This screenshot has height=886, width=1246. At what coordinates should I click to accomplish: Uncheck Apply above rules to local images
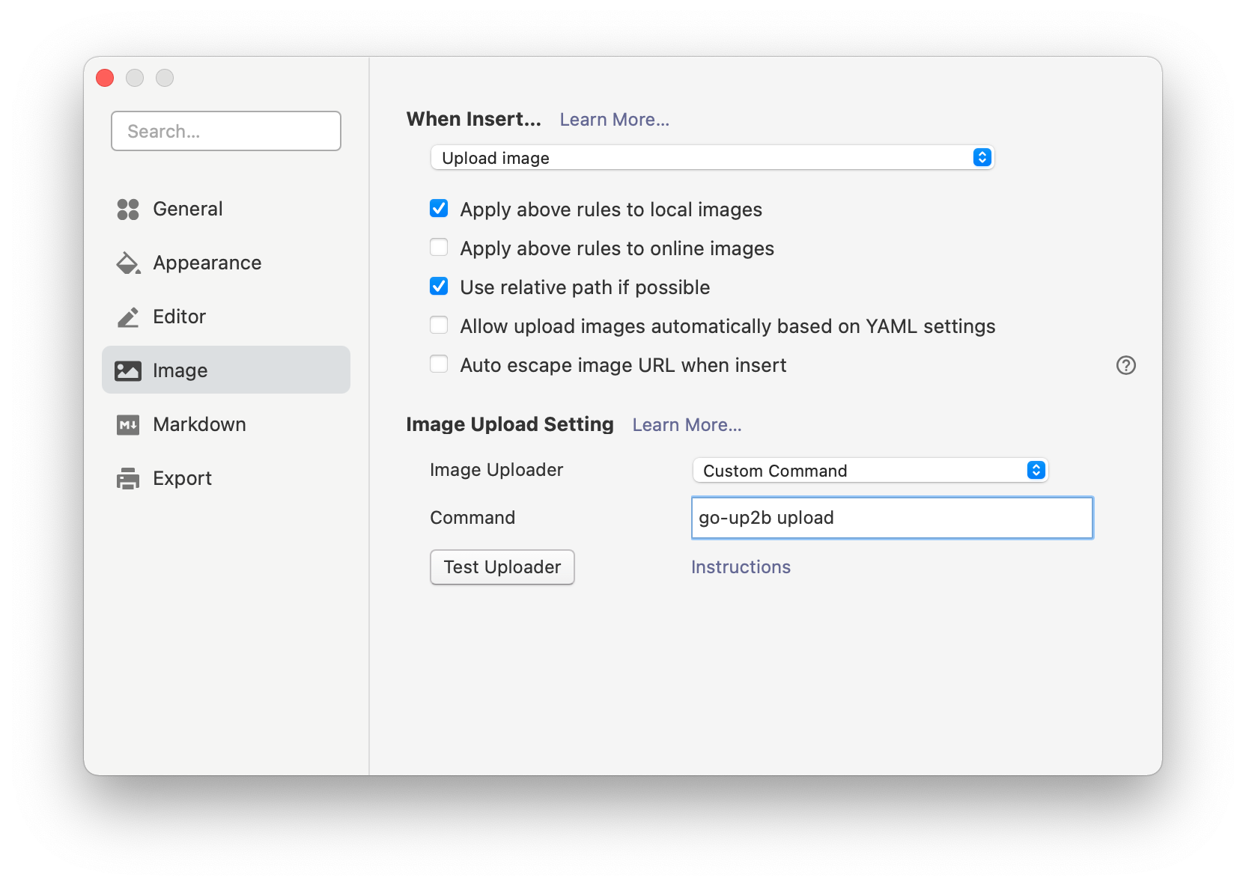439,209
